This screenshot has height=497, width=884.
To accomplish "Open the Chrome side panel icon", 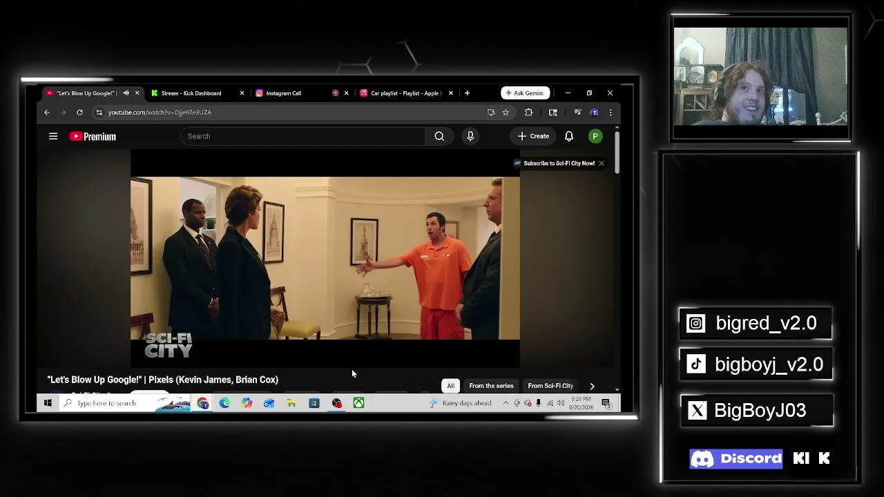I will pos(553,113).
